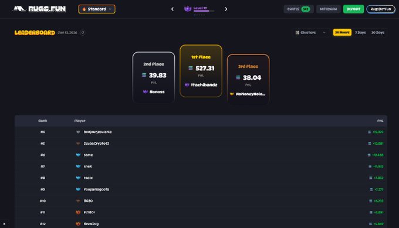
Task: Open the 3rd Place card
Action: click(248, 79)
